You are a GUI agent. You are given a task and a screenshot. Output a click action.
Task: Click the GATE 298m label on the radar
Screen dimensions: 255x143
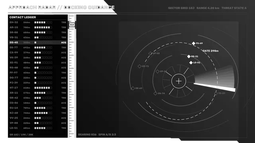pos(210,51)
